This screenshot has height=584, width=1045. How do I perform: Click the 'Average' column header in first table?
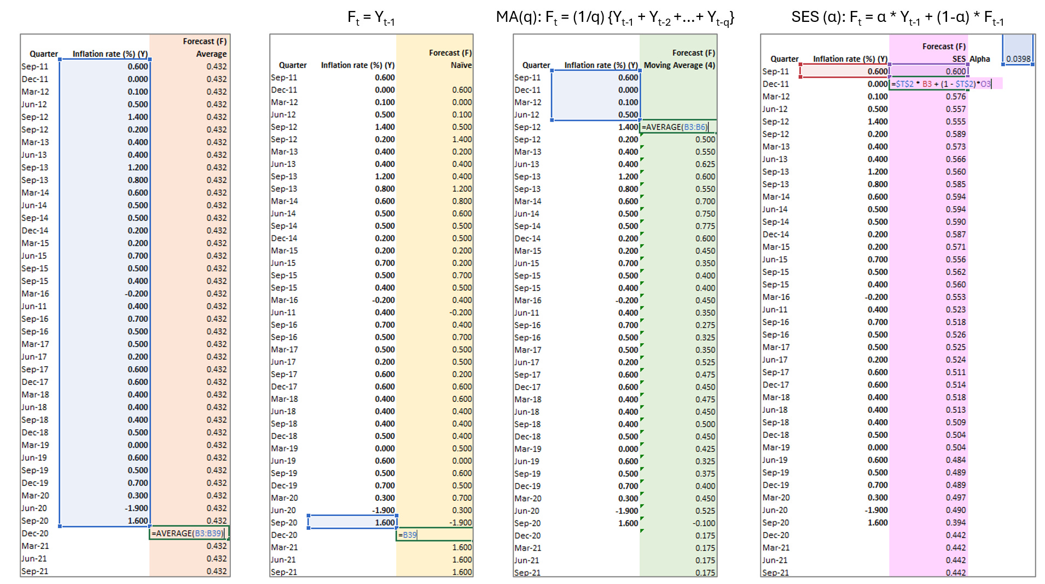[x=211, y=54]
